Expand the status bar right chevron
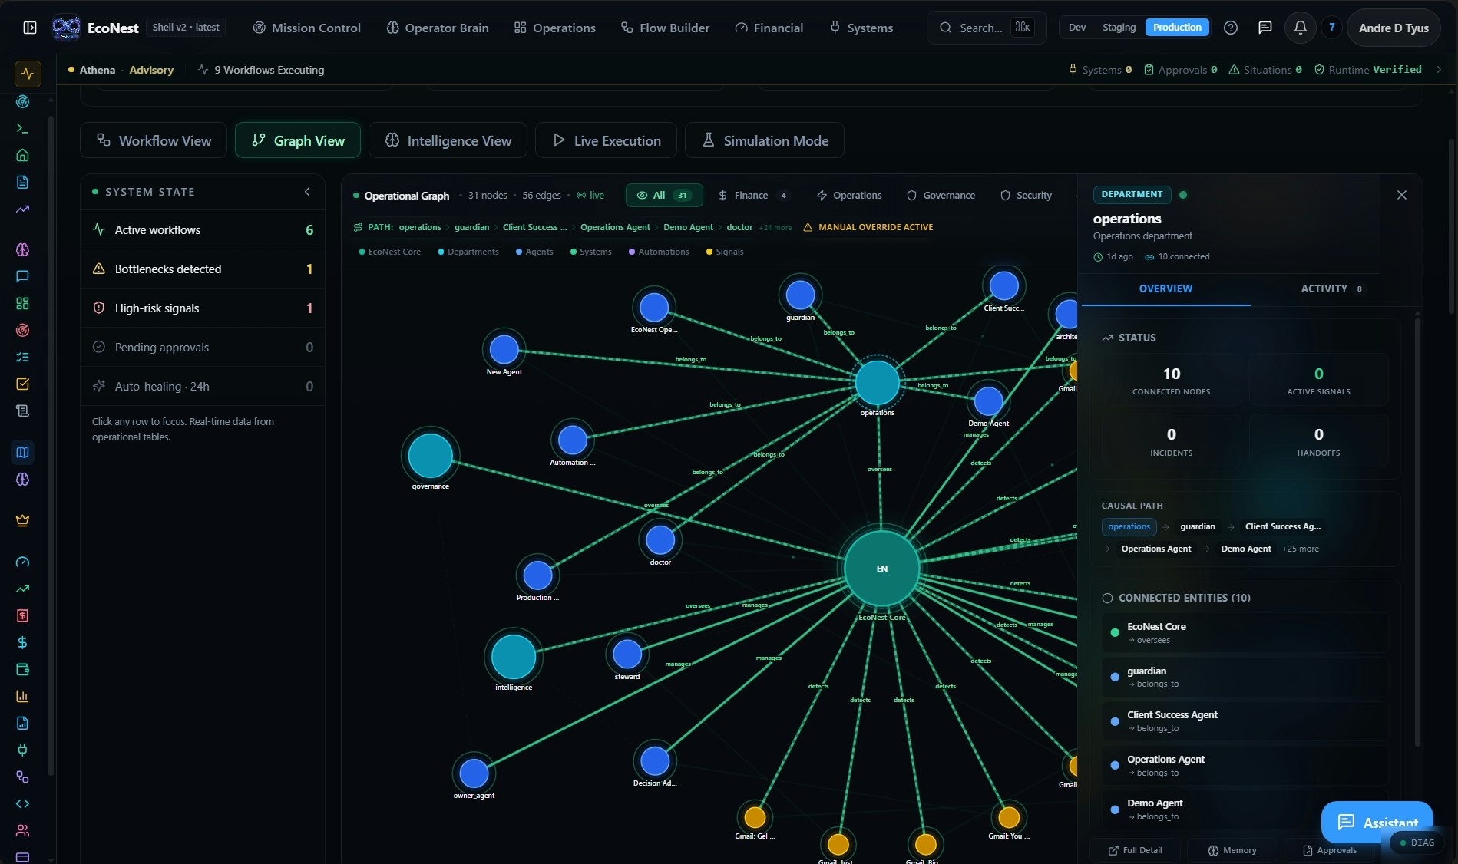 tap(1438, 70)
